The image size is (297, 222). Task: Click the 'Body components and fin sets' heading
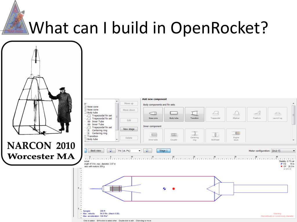tap(159, 105)
